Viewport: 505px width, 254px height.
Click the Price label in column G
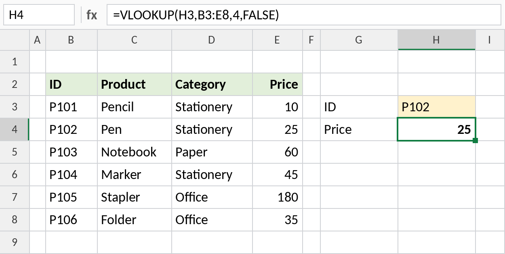tap(359, 129)
